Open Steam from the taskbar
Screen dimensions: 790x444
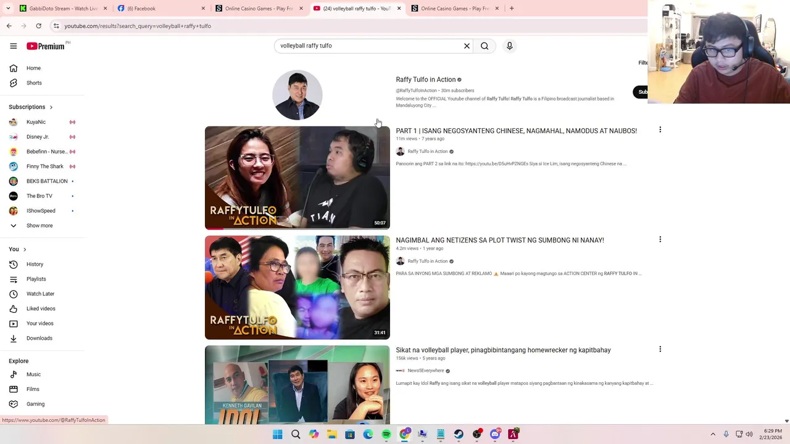(x=459, y=435)
